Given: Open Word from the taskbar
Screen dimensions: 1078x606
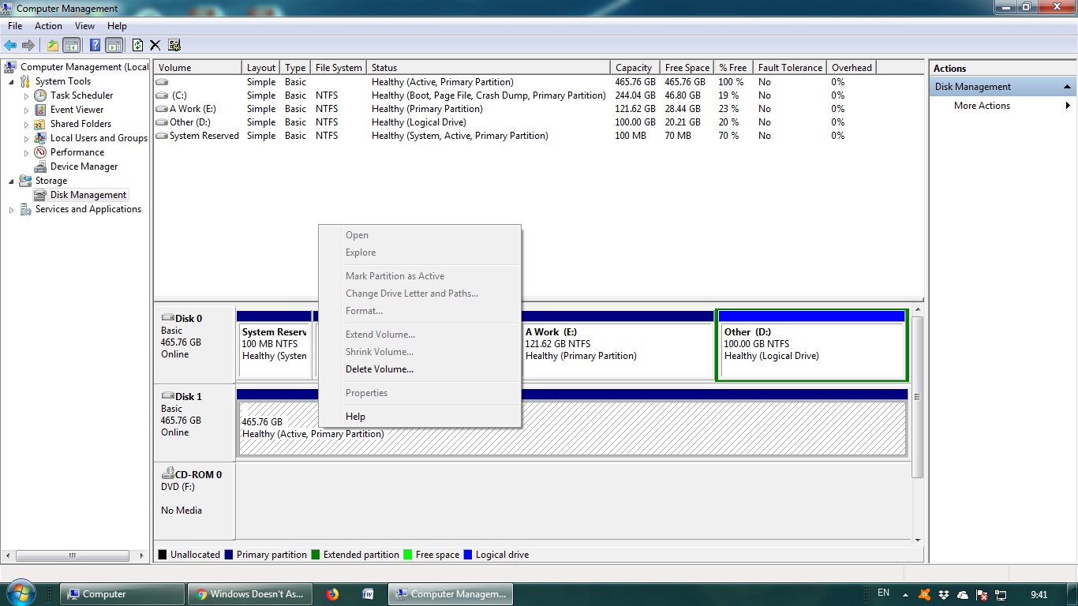Looking at the screenshot, I should [368, 594].
